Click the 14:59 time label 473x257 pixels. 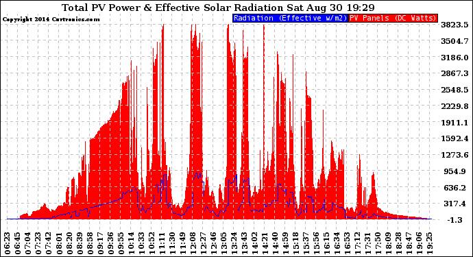[x=285, y=243]
